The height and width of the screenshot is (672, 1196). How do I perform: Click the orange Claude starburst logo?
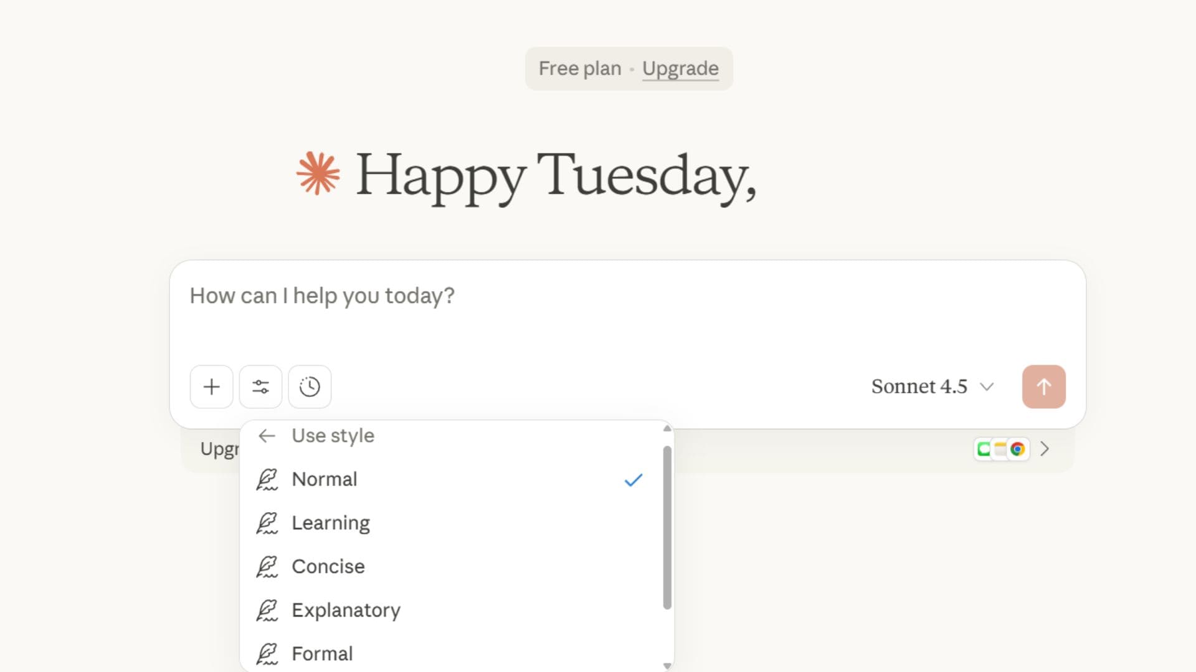pos(318,174)
